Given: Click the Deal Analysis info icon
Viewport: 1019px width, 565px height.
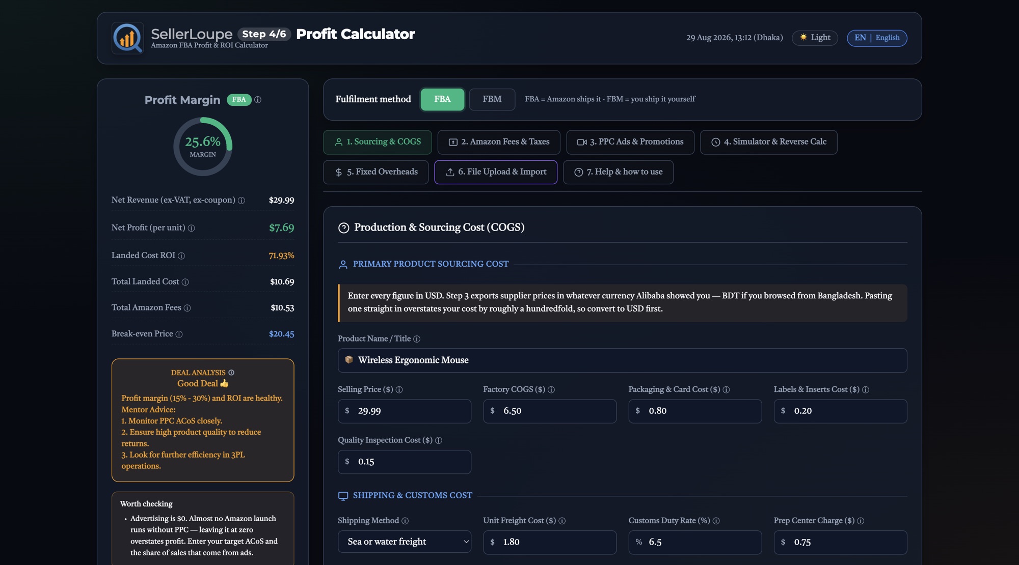Looking at the screenshot, I should coord(231,373).
